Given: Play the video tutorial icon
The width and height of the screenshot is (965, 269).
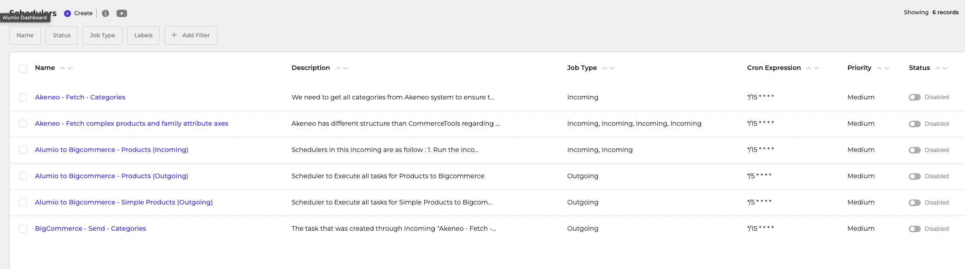Looking at the screenshot, I should tap(122, 13).
